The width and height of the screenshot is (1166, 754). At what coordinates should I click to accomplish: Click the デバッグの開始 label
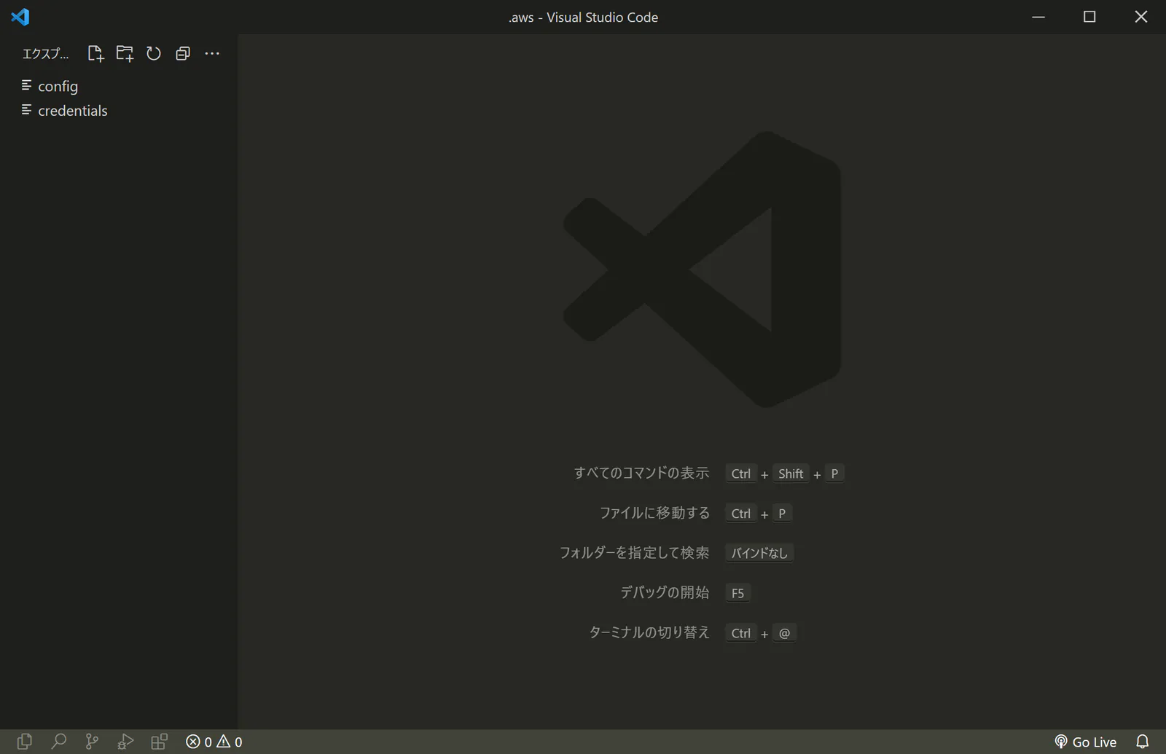(665, 592)
